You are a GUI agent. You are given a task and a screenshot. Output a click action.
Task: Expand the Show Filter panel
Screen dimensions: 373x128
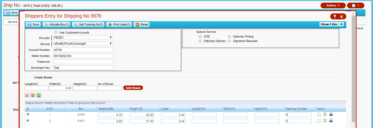point(332,24)
